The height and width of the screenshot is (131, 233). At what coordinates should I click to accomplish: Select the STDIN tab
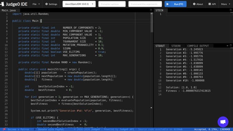click(159, 10)
